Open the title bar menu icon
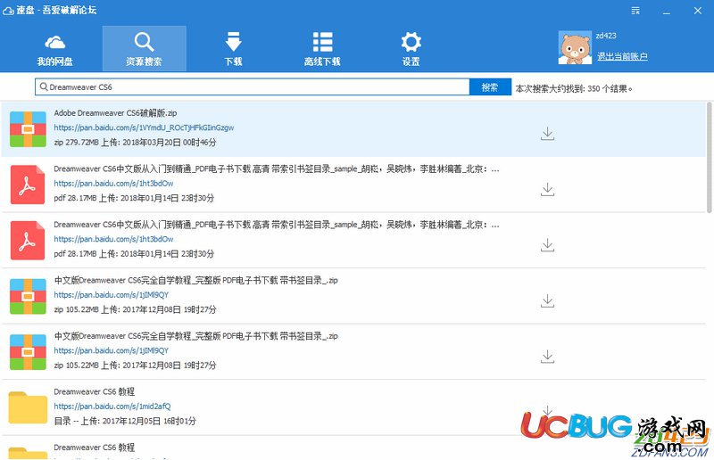 point(635,11)
